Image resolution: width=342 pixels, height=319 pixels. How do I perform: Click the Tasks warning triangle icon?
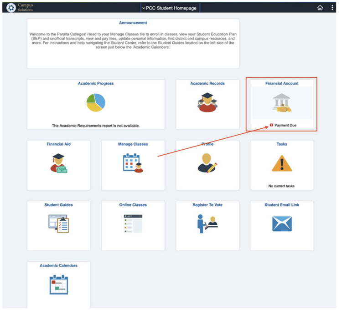[x=282, y=163]
